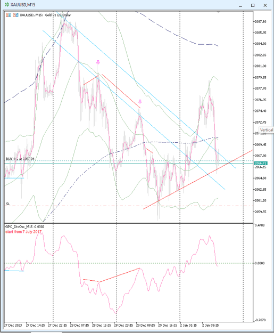Click the 2077.70 price on the scale
The height and width of the screenshot is (333, 274).
(x=261, y=88)
